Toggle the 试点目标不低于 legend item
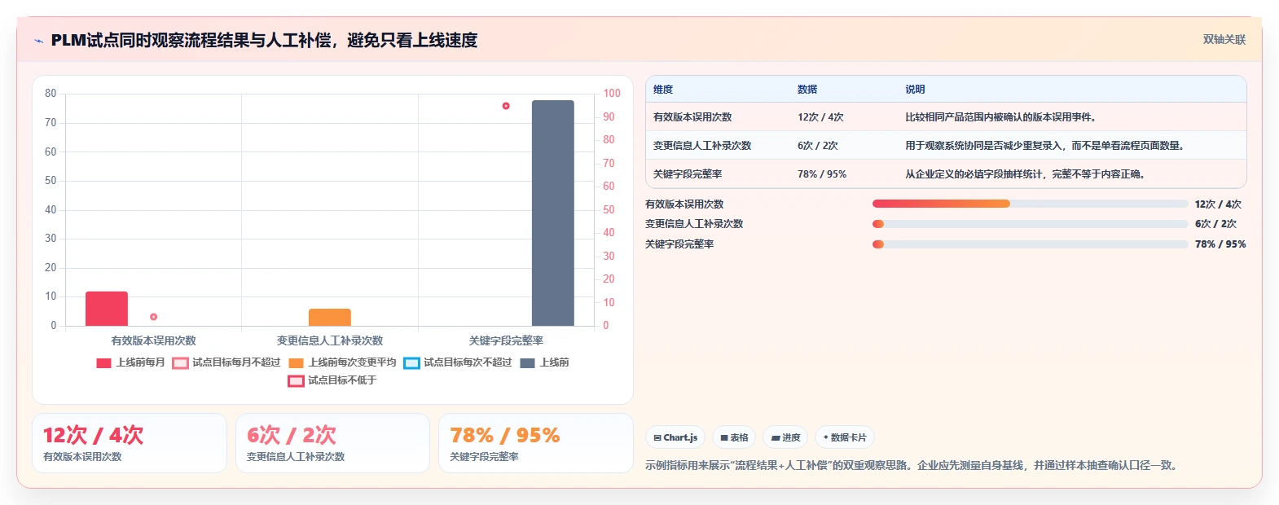 tap(332, 380)
